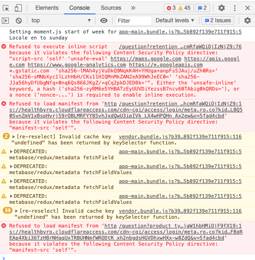Open the https://*.googleapis.com link
The width and height of the screenshot is (255, 260).
[166, 65]
